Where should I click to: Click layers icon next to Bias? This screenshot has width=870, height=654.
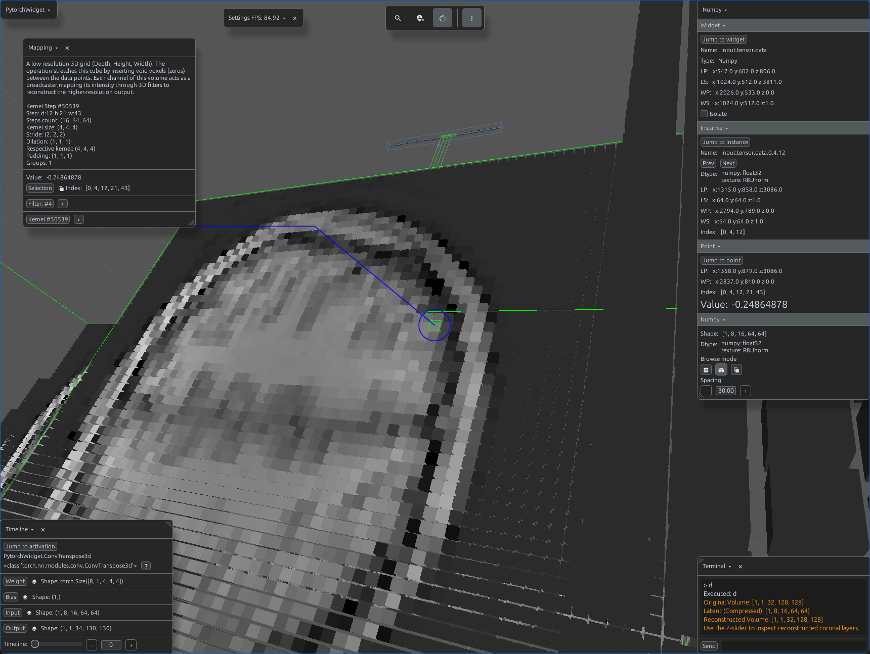pyautogui.click(x=25, y=597)
